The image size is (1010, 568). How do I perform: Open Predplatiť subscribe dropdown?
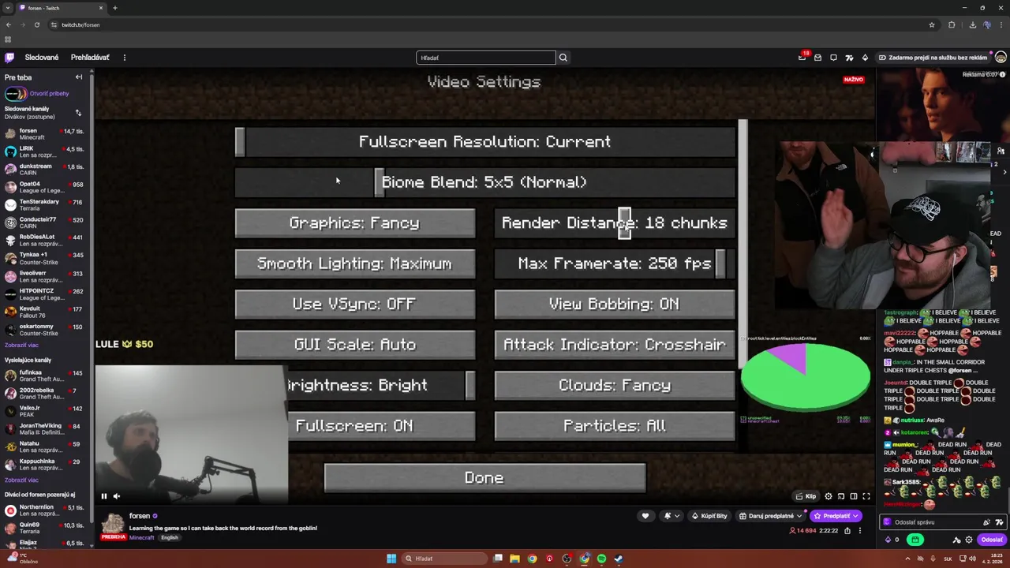[x=835, y=516]
